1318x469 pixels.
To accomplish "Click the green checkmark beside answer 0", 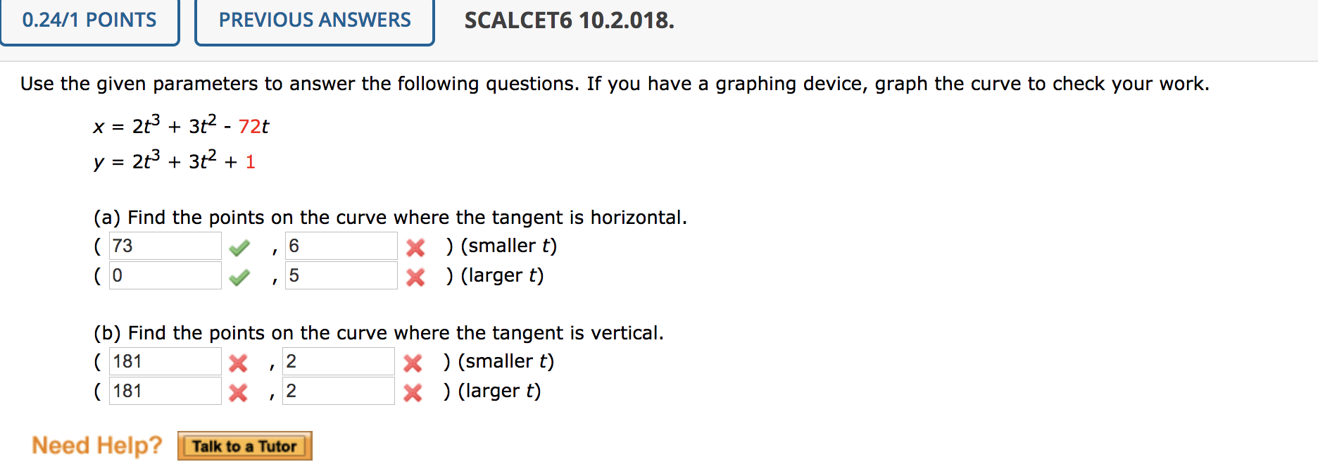I will (x=240, y=275).
